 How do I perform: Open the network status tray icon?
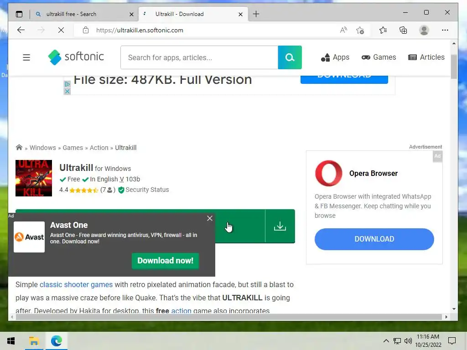[397, 341]
